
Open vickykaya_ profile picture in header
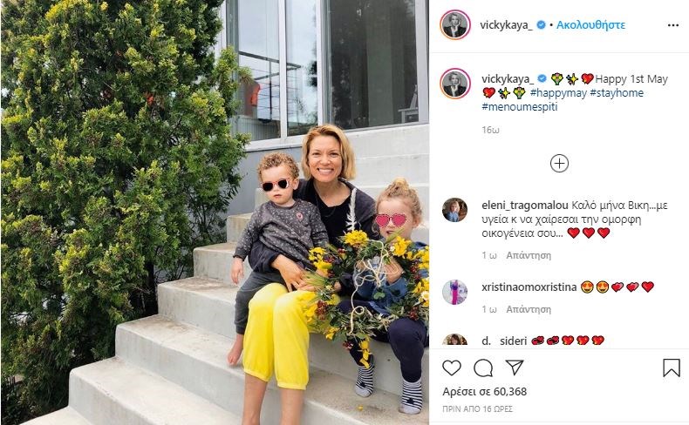[x=454, y=25]
